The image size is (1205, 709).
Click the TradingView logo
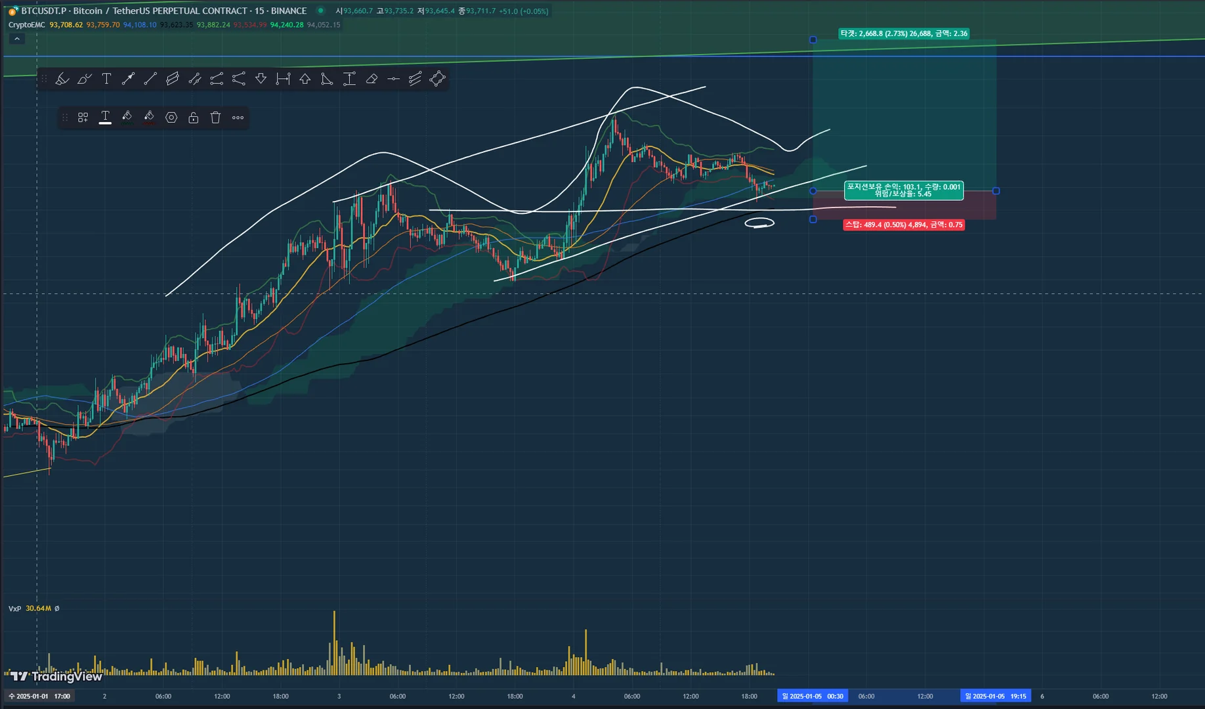point(56,676)
